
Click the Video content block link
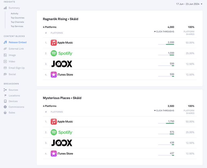coord(12,62)
